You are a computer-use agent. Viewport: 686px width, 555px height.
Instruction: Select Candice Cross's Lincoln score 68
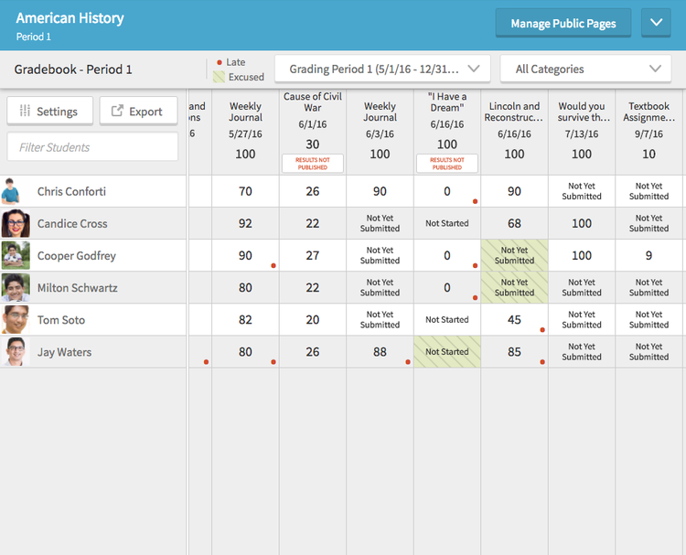pyautogui.click(x=514, y=223)
